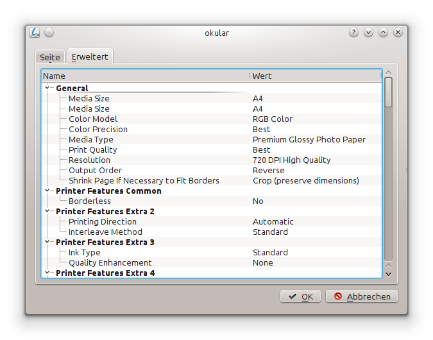
Task: Click the Wert column header
Action: point(316,76)
